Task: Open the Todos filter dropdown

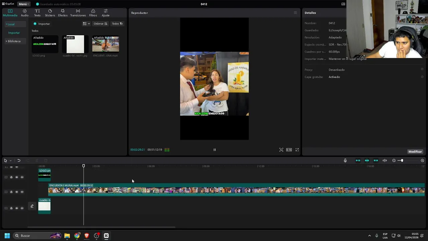Action: (117, 24)
